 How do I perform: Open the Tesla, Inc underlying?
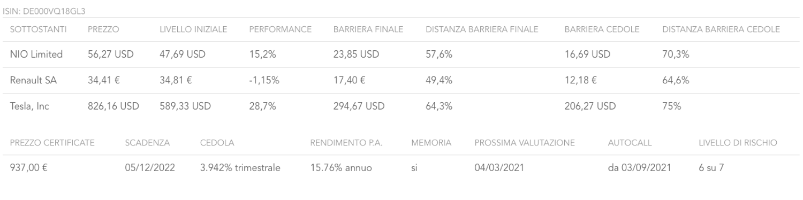29,106
